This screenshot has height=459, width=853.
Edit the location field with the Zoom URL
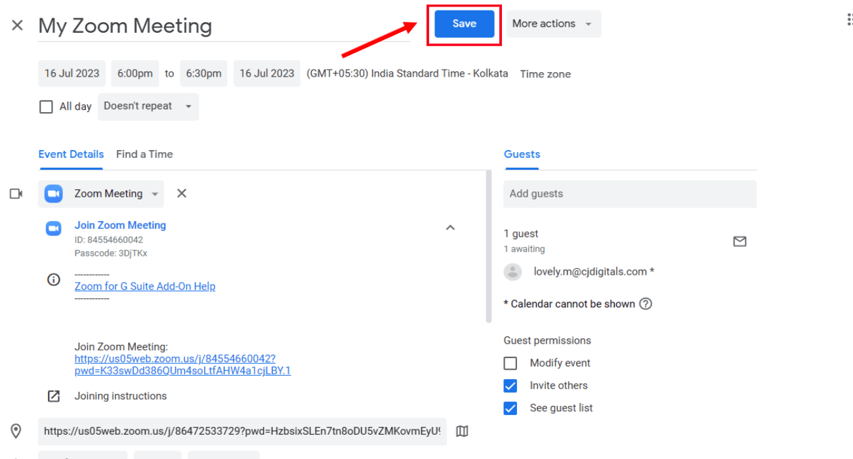242,431
